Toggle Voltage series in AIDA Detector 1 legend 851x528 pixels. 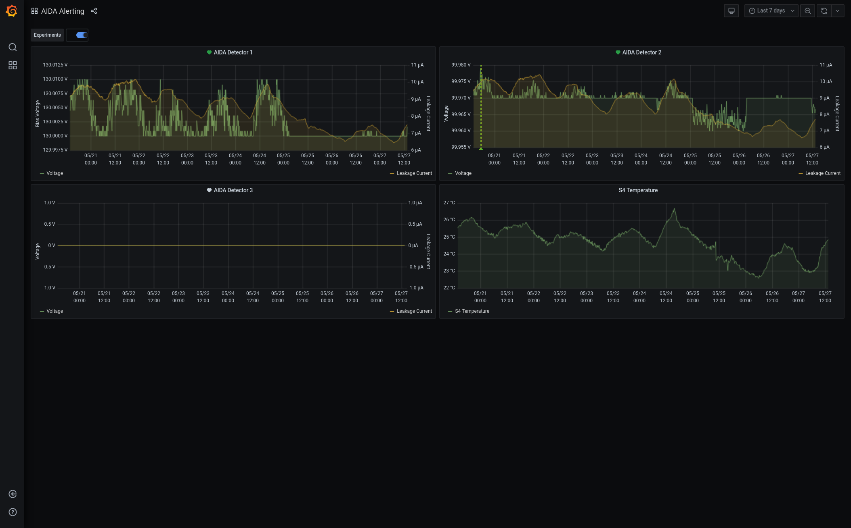(x=54, y=173)
